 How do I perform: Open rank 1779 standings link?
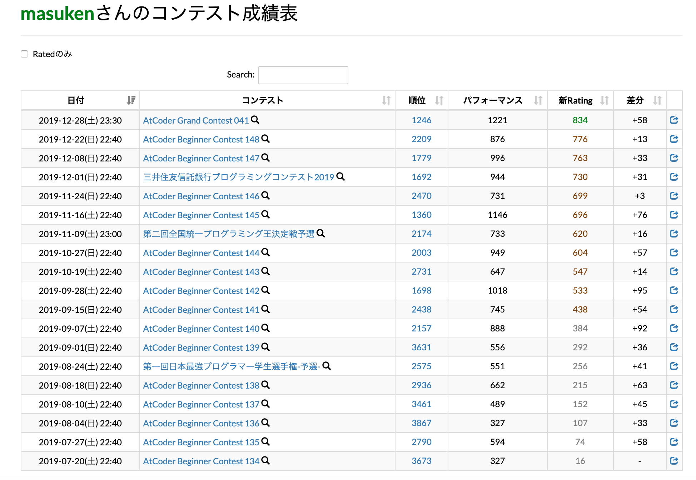422,158
